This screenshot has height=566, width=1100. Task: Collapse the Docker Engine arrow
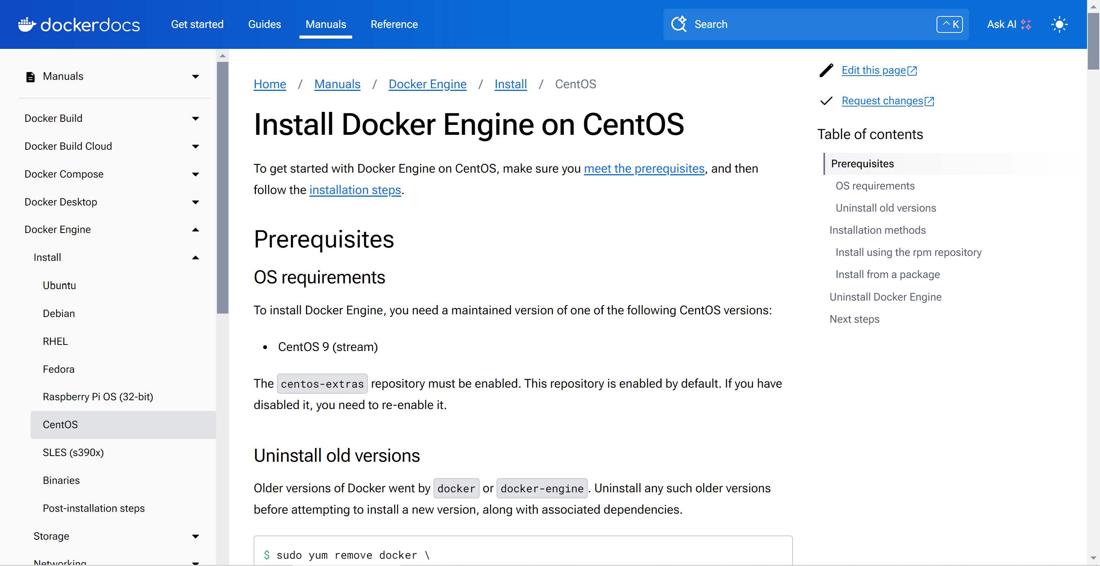(x=196, y=230)
